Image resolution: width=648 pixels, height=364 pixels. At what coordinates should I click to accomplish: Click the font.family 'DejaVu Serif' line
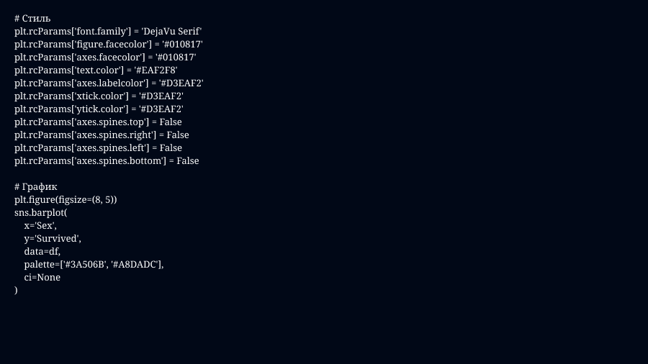coord(108,31)
